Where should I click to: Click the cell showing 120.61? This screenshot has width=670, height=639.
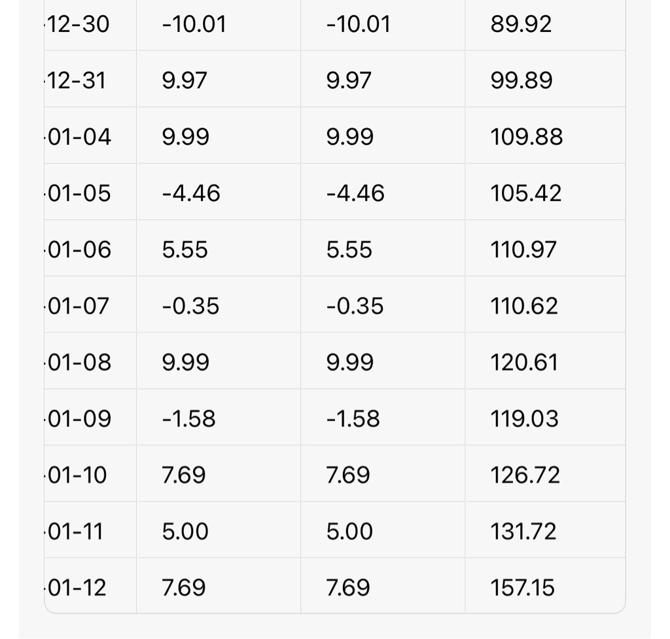pos(524,362)
